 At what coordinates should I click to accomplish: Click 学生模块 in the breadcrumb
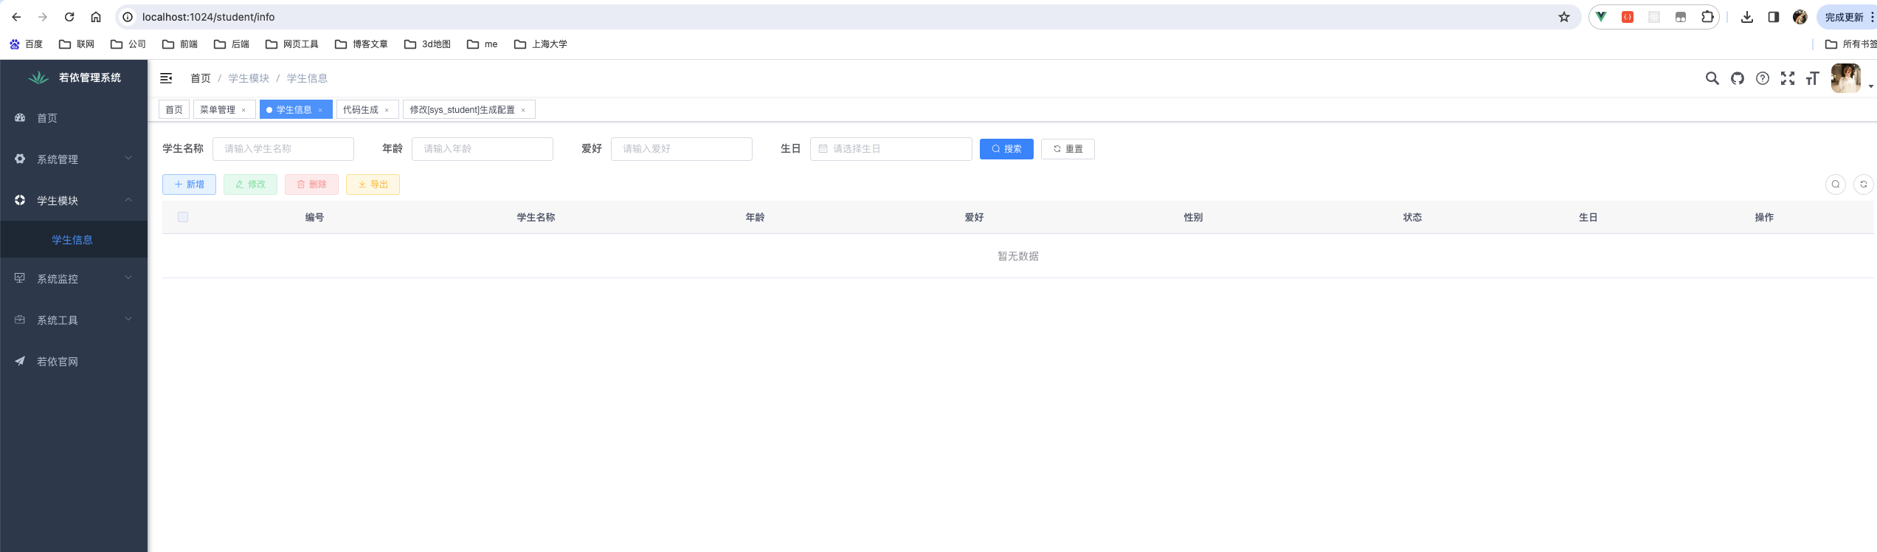[x=249, y=78]
